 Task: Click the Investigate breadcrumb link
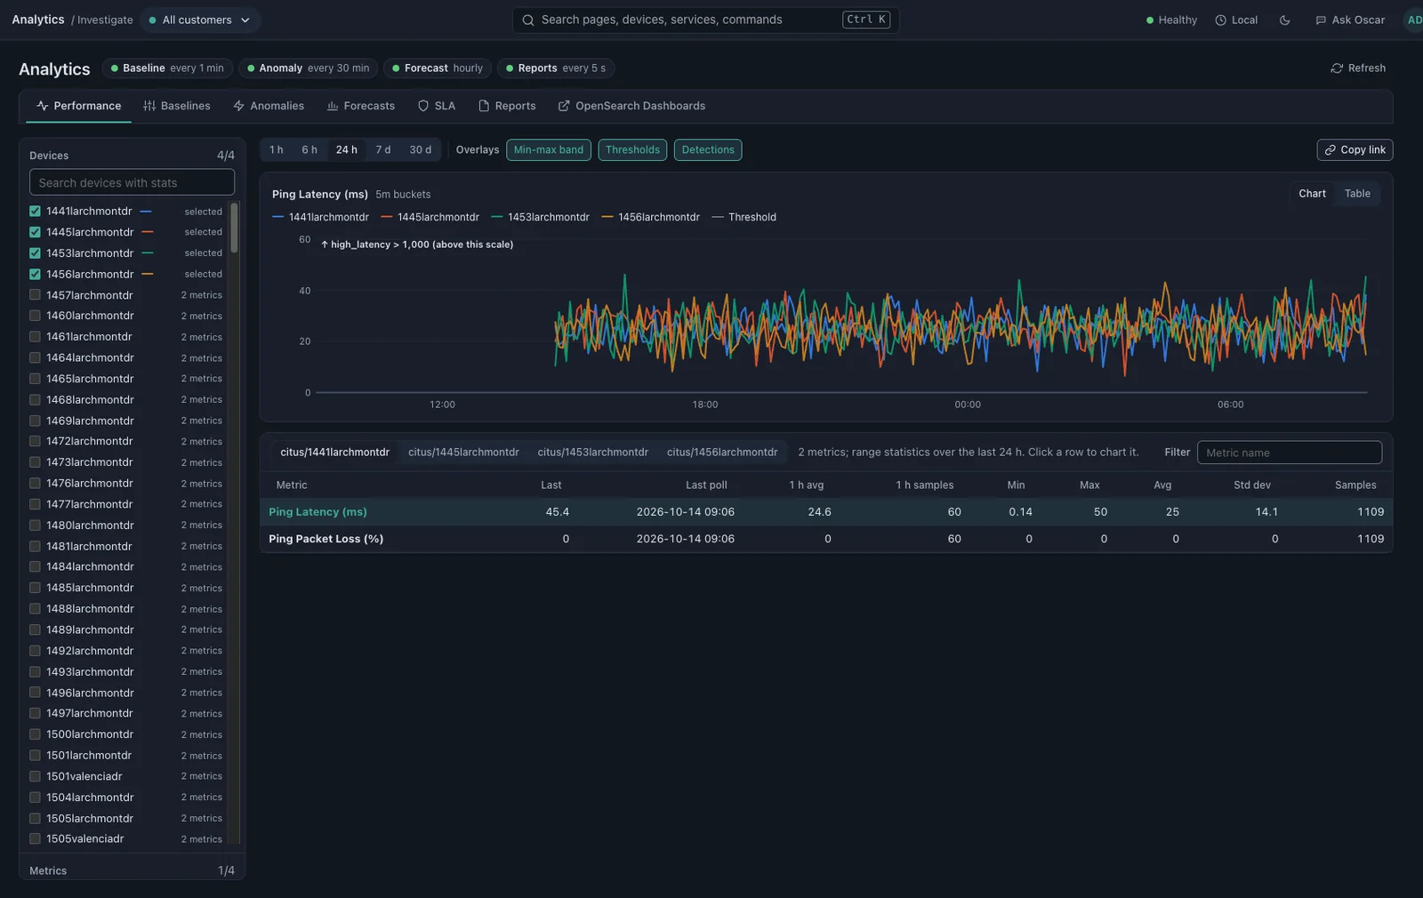105,20
